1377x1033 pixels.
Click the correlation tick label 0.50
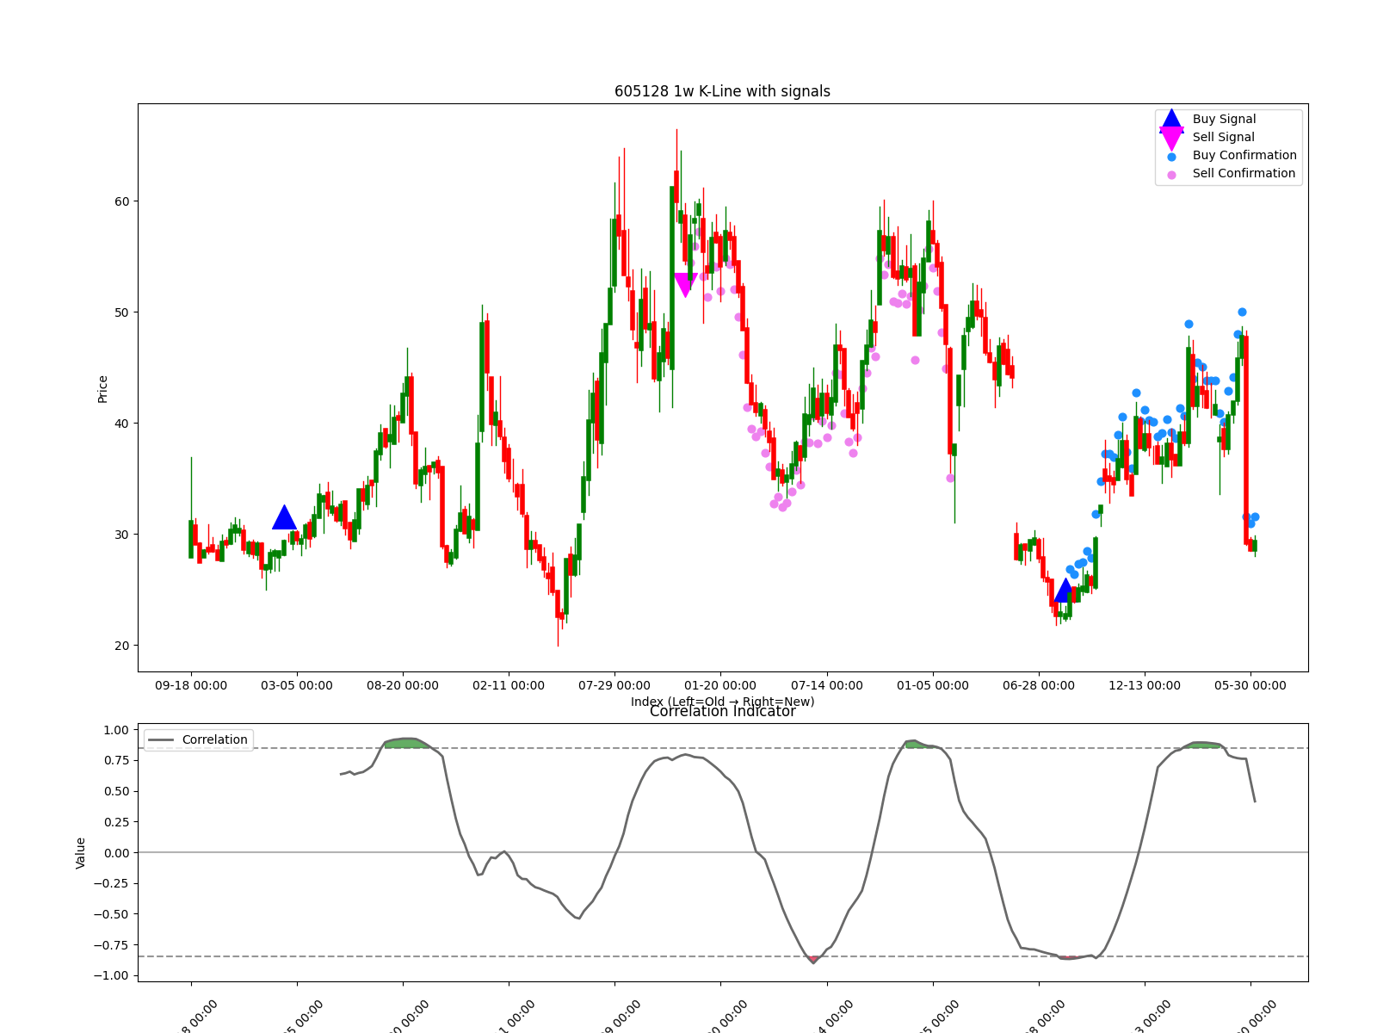116,791
